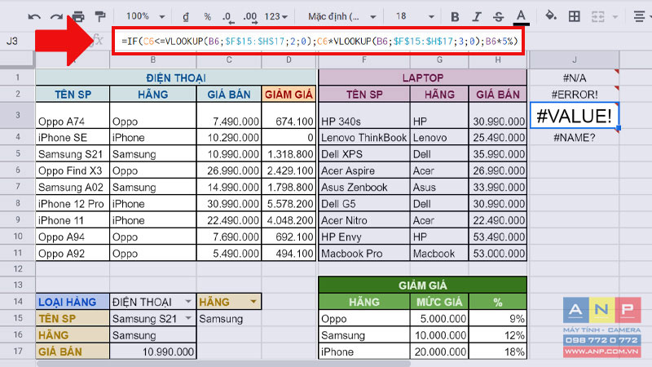The width and height of the screenshot is (652, 367).
Task: Decrease decimal places
Action: coord(228,17)
